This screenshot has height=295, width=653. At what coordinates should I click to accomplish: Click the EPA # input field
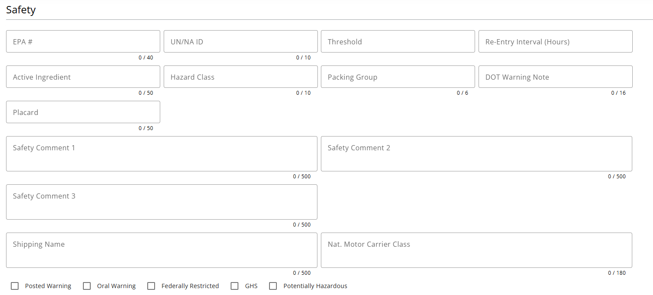(x=83, y=42)
